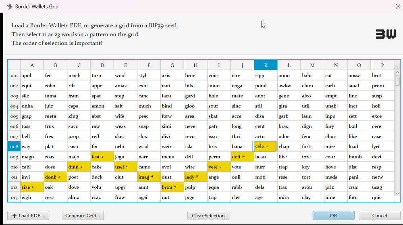Select the word cell 'brot'
The width and height of the screenshot is (403, 225).
382,76
